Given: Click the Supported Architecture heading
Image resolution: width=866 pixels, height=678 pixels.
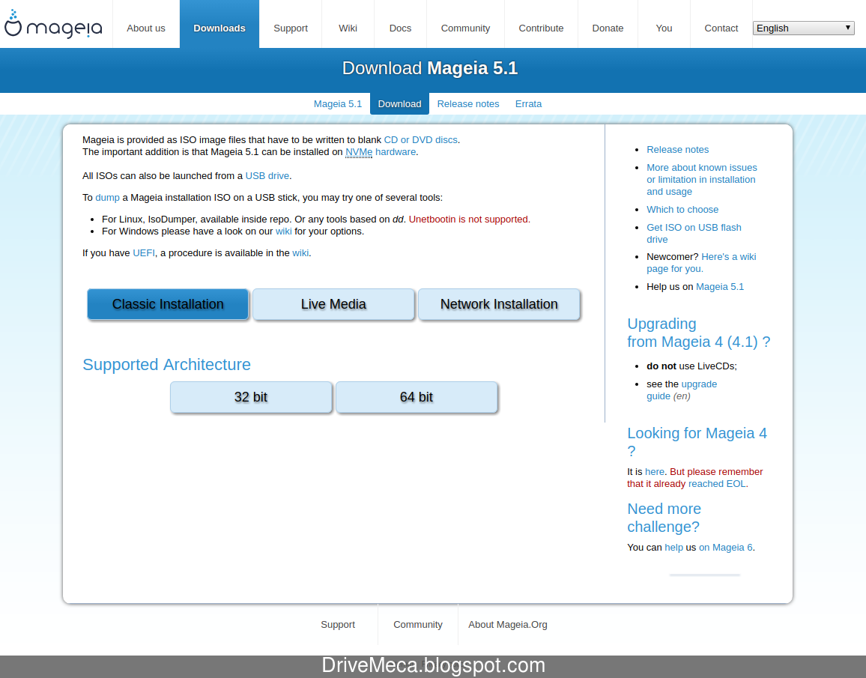Looking at the screenshot, I should coord(166,364).
